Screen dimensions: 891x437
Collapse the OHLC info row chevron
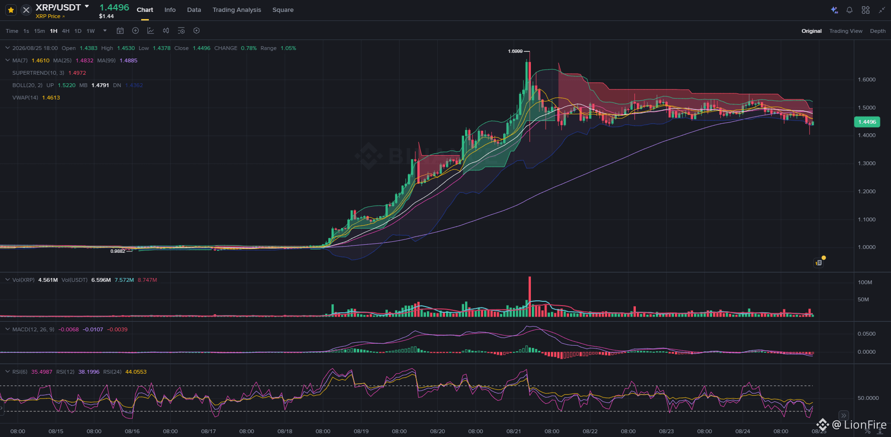pyautogui.click(x=7, y=48)
